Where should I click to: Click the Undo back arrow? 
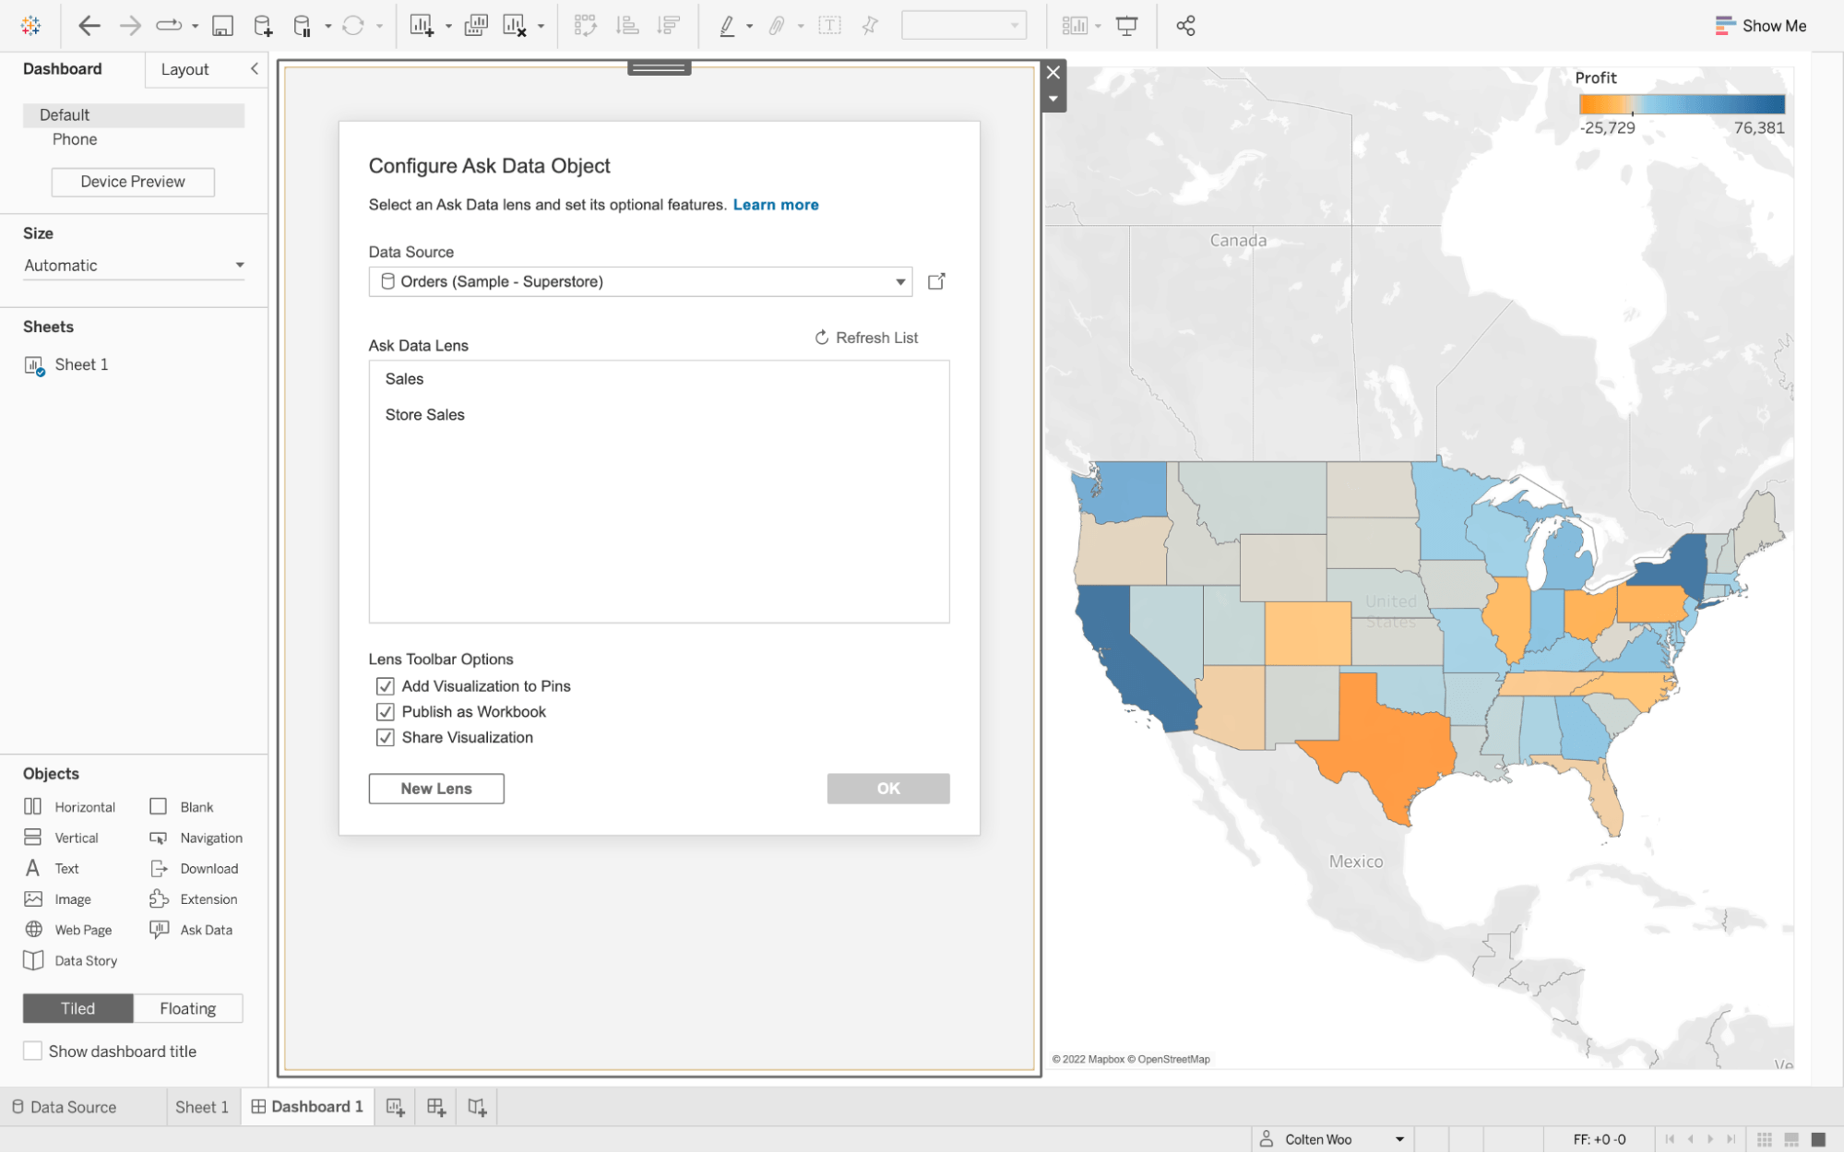[x=89, y=26]
